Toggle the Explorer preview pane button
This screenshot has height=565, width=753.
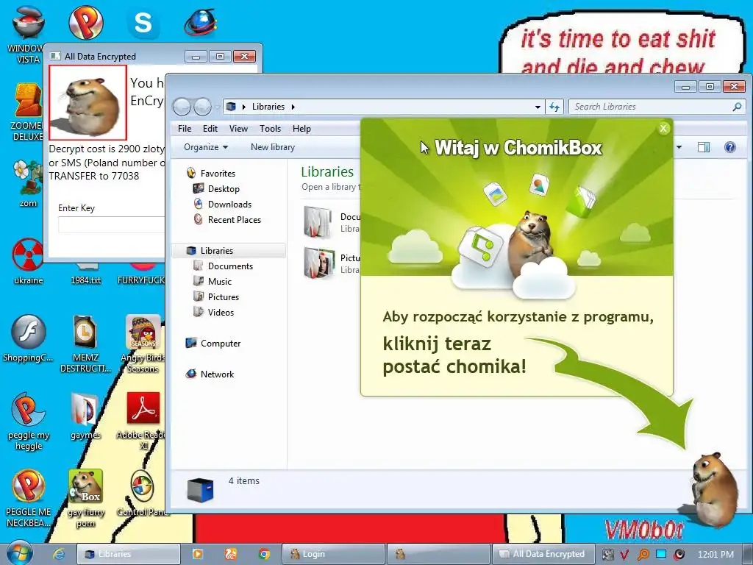tap(704, 147)
